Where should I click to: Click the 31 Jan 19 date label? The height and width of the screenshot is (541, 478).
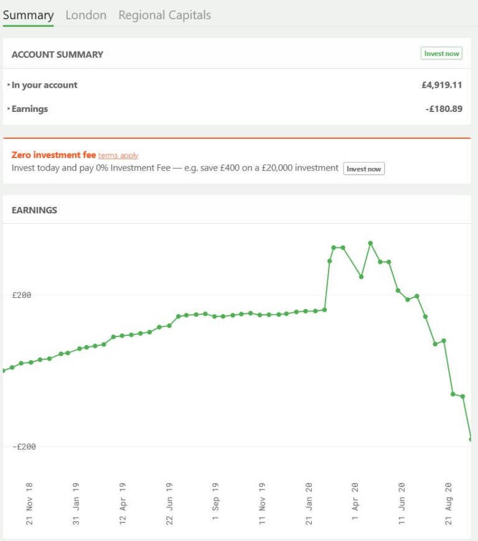pos(76,504)
